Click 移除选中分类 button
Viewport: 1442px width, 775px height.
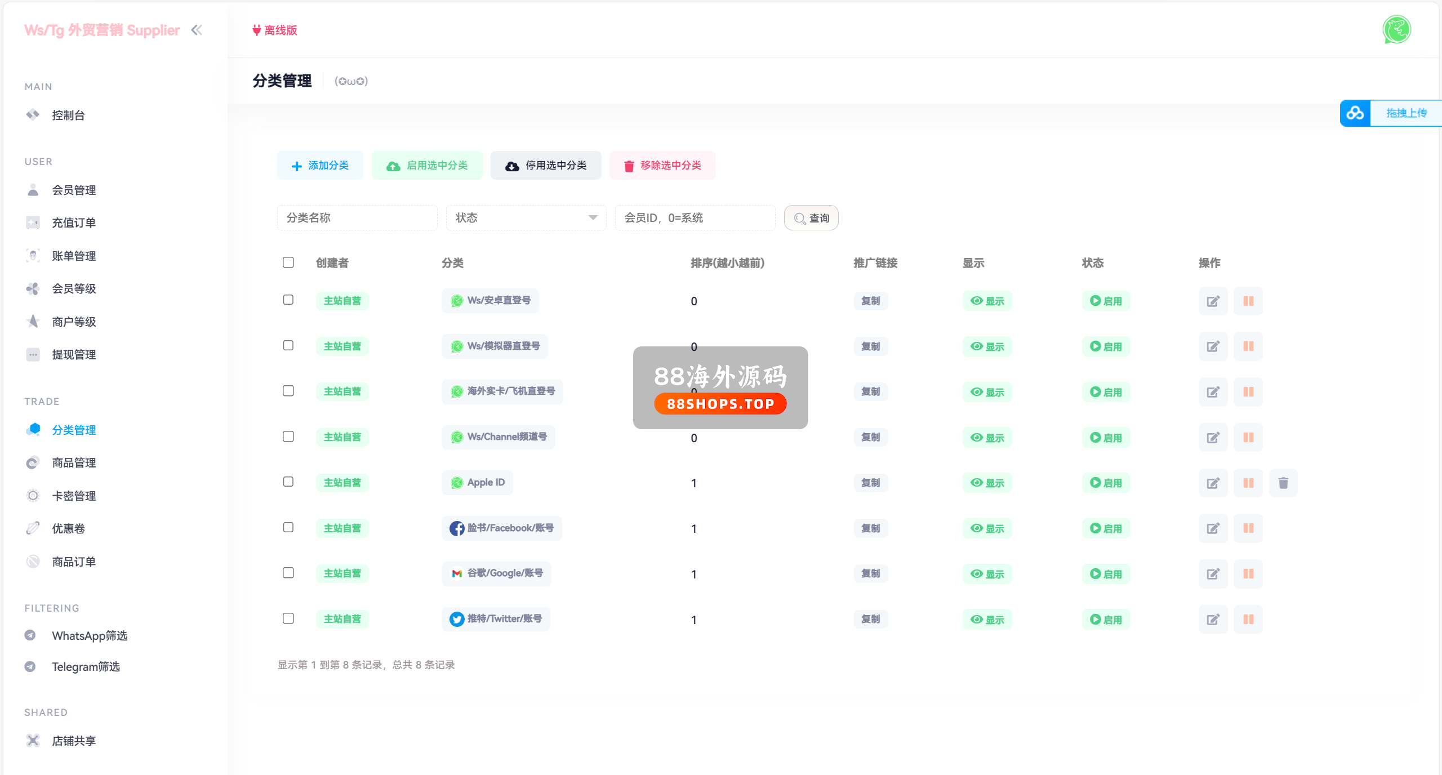coord(662,166)
